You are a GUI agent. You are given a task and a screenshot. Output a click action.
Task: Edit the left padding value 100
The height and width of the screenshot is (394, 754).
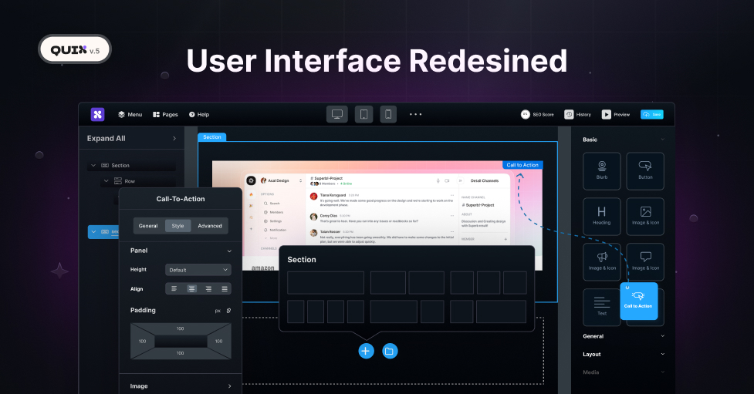[142, 341]
